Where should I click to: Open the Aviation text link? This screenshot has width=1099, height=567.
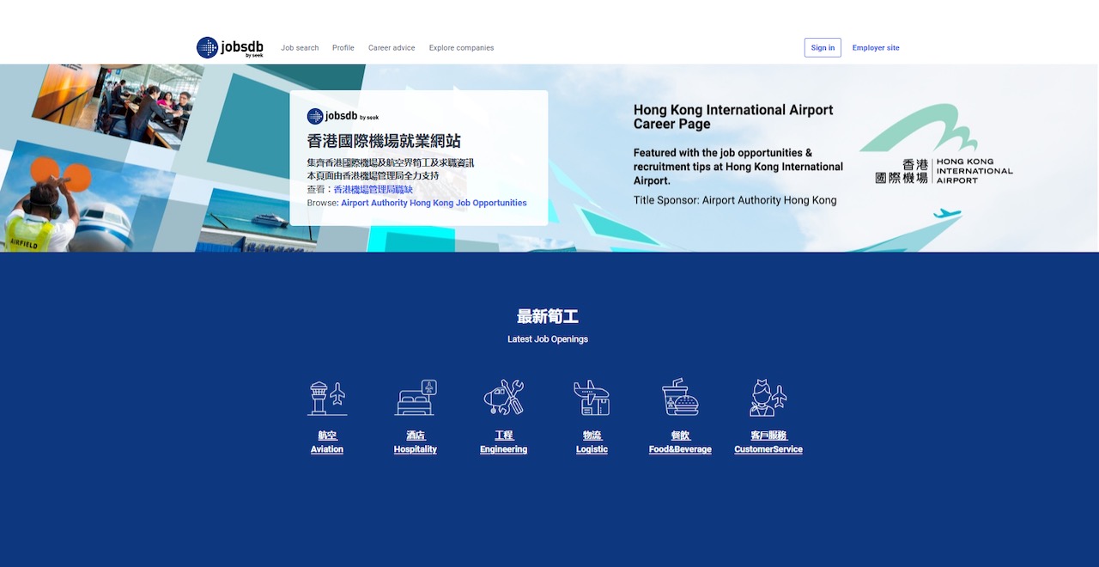pos(327,449)
